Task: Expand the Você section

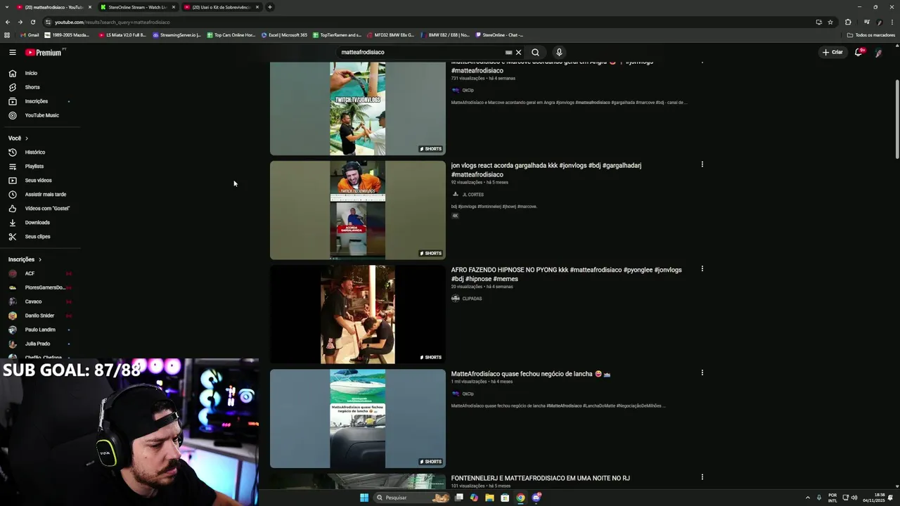Action: 18,138
